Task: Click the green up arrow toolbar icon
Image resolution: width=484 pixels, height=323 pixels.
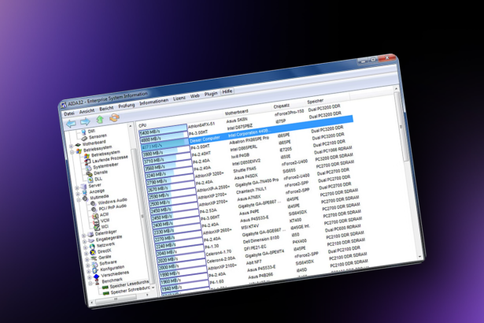Action: click(x=100, y=119)
